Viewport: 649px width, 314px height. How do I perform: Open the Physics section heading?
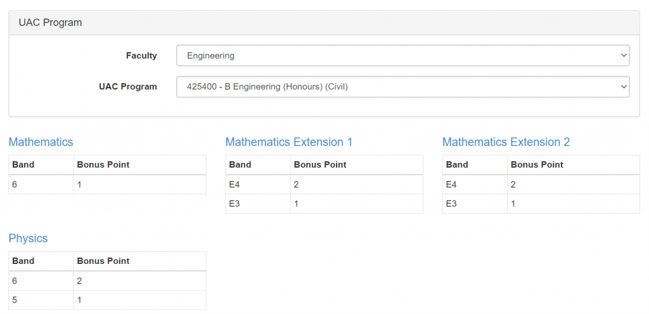coord(28,239)
